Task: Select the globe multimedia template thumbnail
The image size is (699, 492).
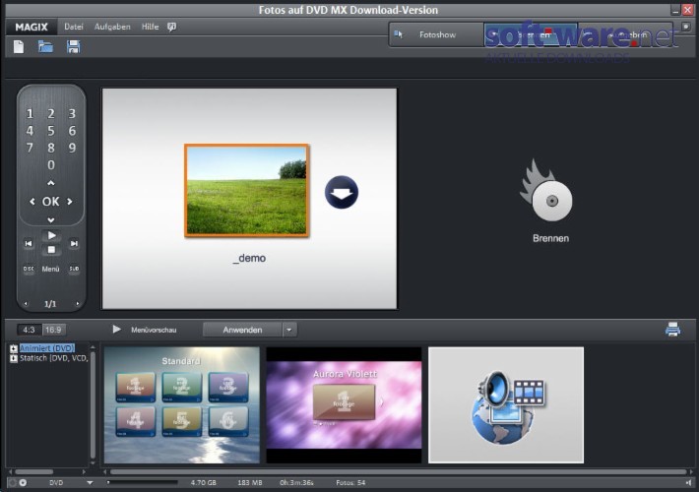Action: [506, 405]
